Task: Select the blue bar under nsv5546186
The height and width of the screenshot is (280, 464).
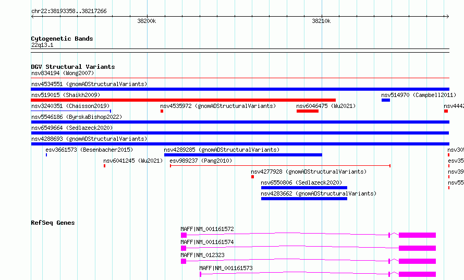Action: point(240,122)
